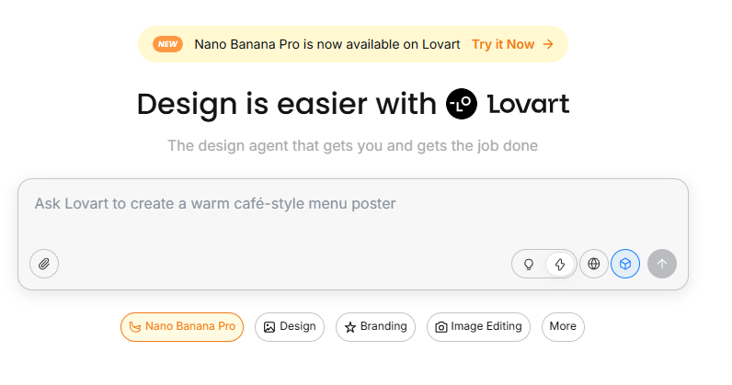The height and width of the screenshot is (385, 732).
Task: Choose the Branding category chip
Action: 375,327
